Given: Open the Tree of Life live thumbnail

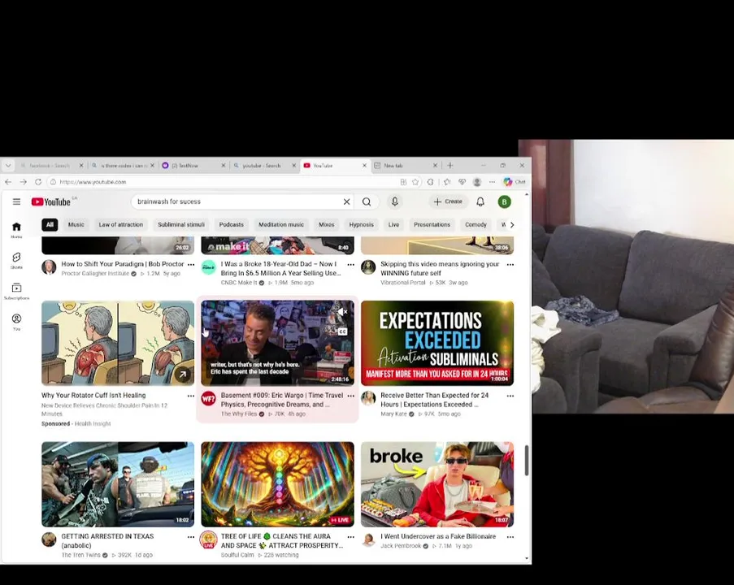Looking at the screenshot, I should 278,484.
